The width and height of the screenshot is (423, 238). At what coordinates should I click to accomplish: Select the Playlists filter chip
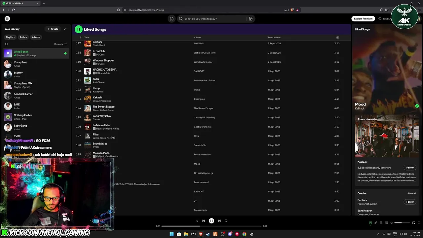point(10,37)
